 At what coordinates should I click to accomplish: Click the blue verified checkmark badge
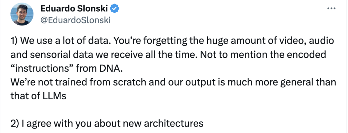pyautogui.click(x=115, y=9)
